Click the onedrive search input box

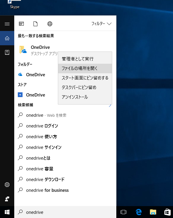pos(65,212)
